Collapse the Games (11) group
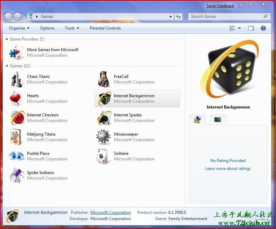The width and height of the screenshot is (276, 229). (x=7, y=66)
